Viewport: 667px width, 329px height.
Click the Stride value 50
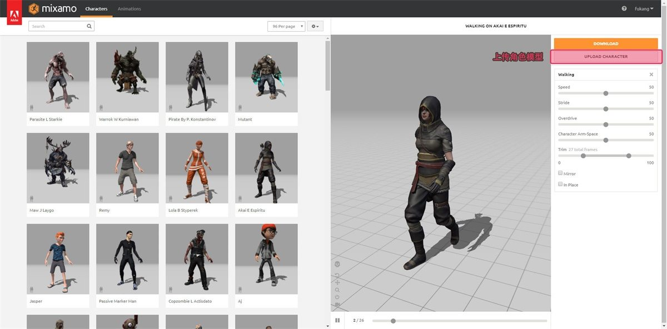click(x=651, y=103)
